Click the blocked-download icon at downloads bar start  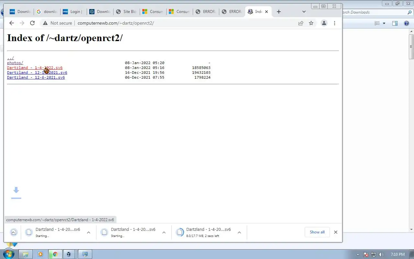pyautogui.click(x=14, y=232)
